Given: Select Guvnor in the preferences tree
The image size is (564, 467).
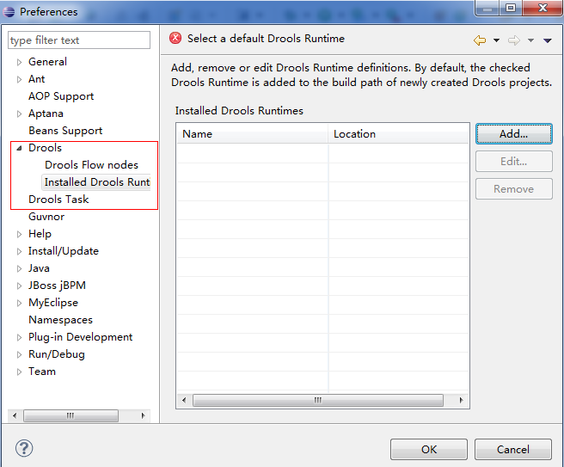Looking at the screenshot, I should coord(46,217).
